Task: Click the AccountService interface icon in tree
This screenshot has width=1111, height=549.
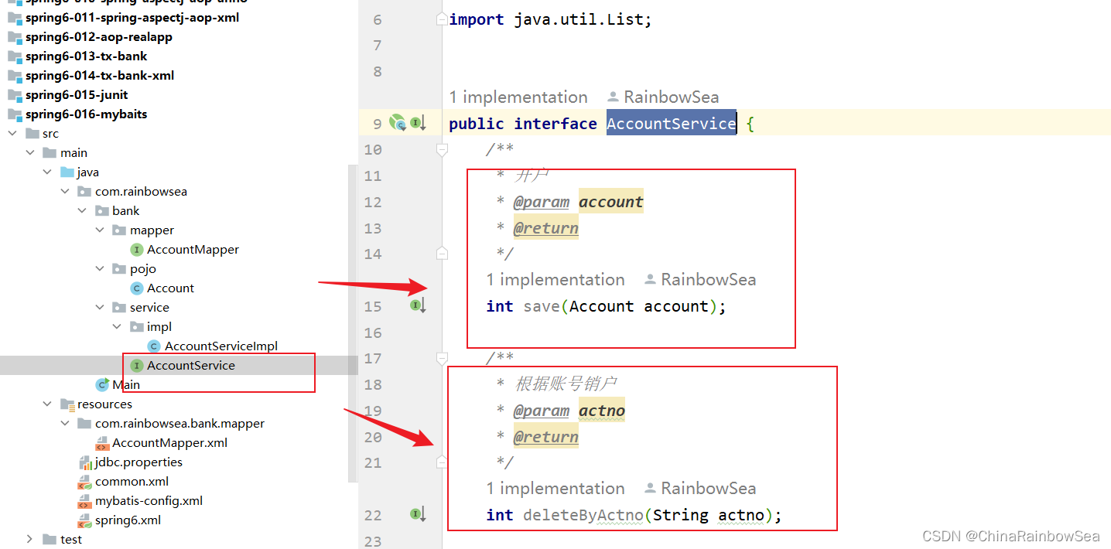Action: 137,366
